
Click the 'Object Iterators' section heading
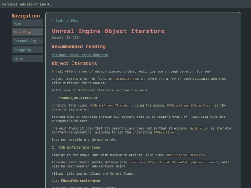[74, 63]
